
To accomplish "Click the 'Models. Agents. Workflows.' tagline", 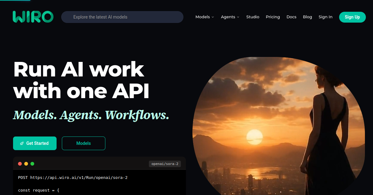I will click(91, 115).
